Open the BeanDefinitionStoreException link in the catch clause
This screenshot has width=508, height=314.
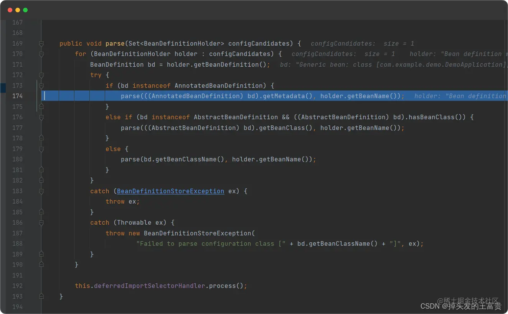pos(171,191)
